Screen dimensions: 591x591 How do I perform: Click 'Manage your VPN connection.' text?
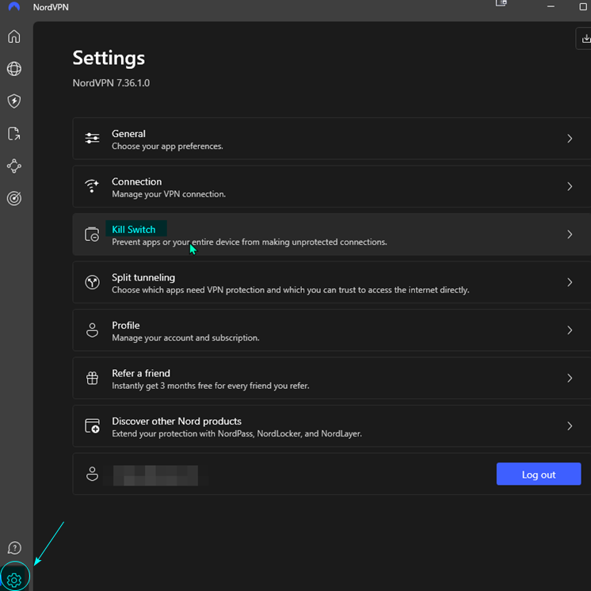169,194
